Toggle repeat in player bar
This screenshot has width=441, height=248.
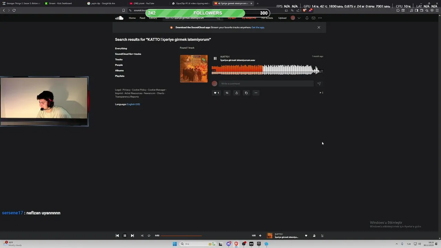[x=149, y=236]
